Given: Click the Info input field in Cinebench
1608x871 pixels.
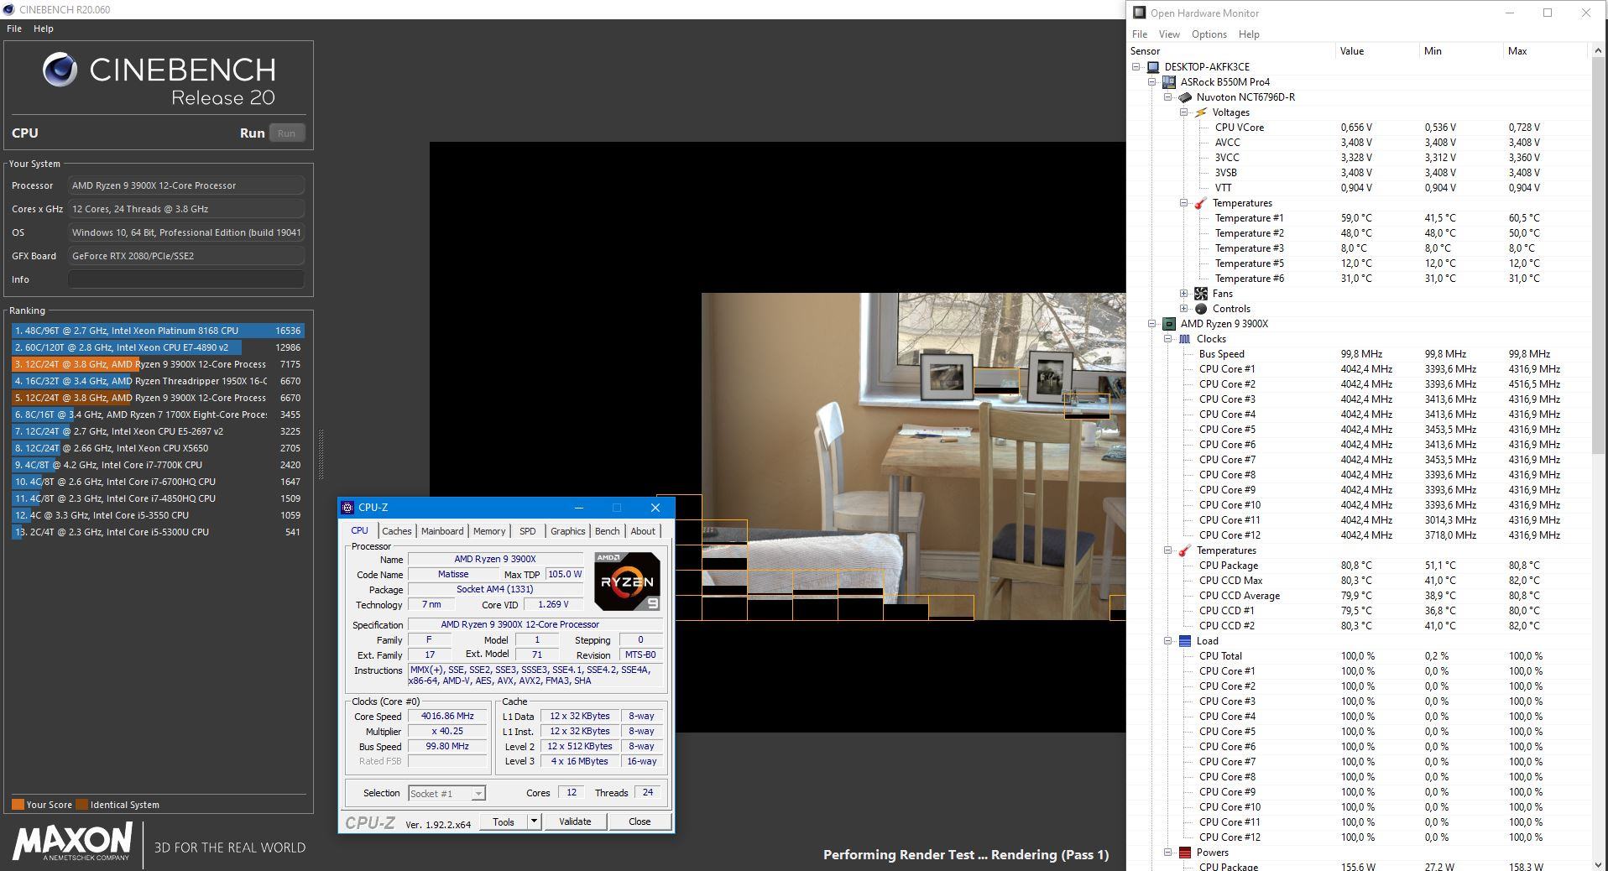Looking at the screenshot, I should [186, 279].
